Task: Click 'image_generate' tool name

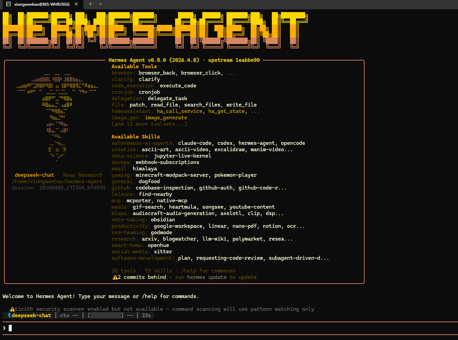Action: click(166, 118)
